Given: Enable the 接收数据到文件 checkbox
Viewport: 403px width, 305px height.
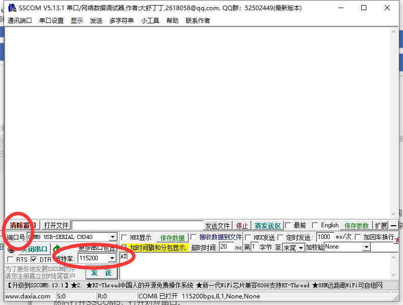Looking at the screenshot, I should pyautogui.click(x=193, y=237).
